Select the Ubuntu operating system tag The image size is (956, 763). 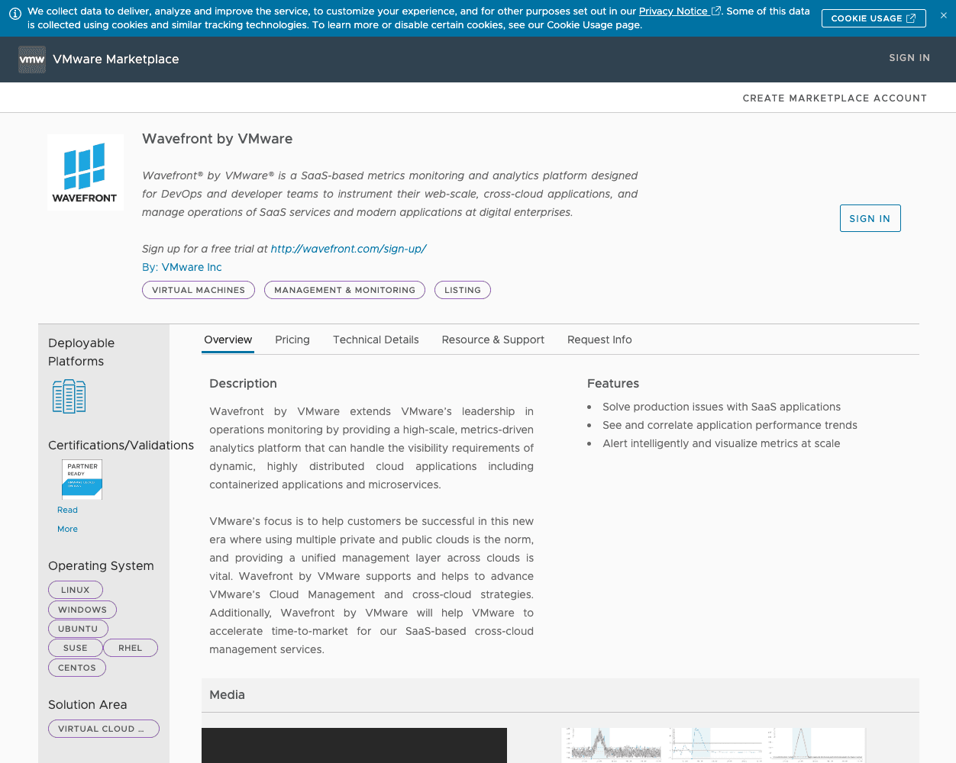78,629
